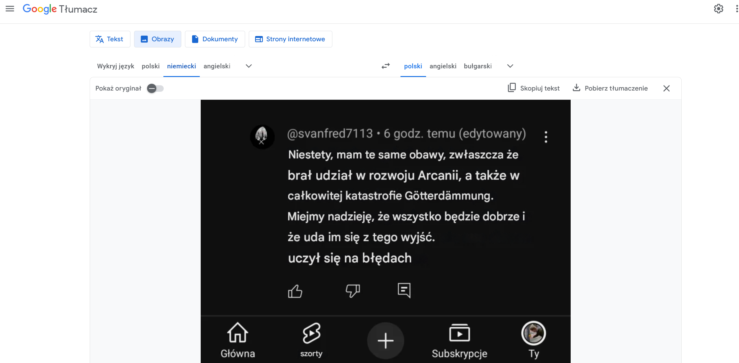Select Wykryj język source option

(115, 66)
